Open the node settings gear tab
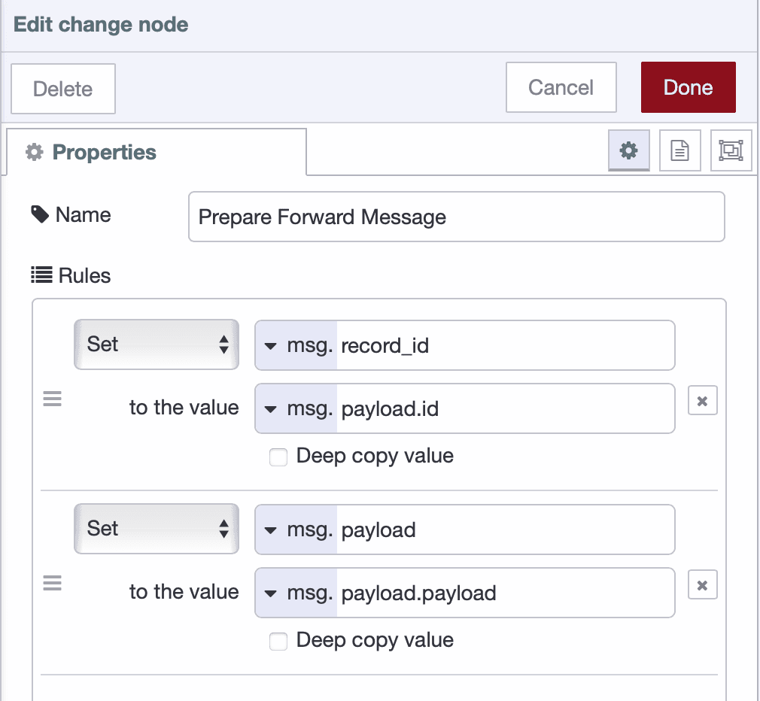Screen dimensions: 760x701 (x=629, y=150)
